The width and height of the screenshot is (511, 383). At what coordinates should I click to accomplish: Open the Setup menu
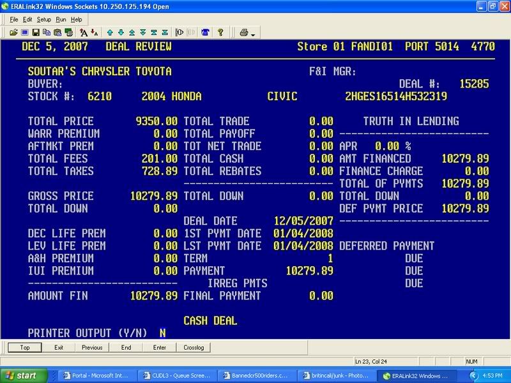pyautogui.click(x=43, y=20)
